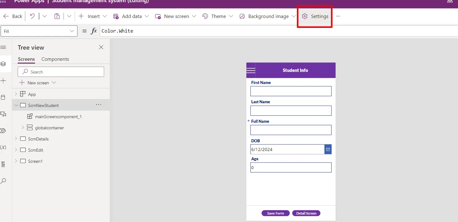
Task: Click the Age input field
Action: pyautogui.click(x=291, y=167)
